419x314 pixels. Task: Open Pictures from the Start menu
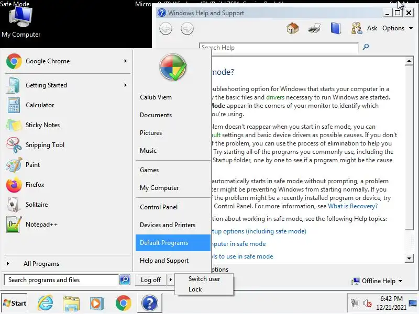pos(173,133)
